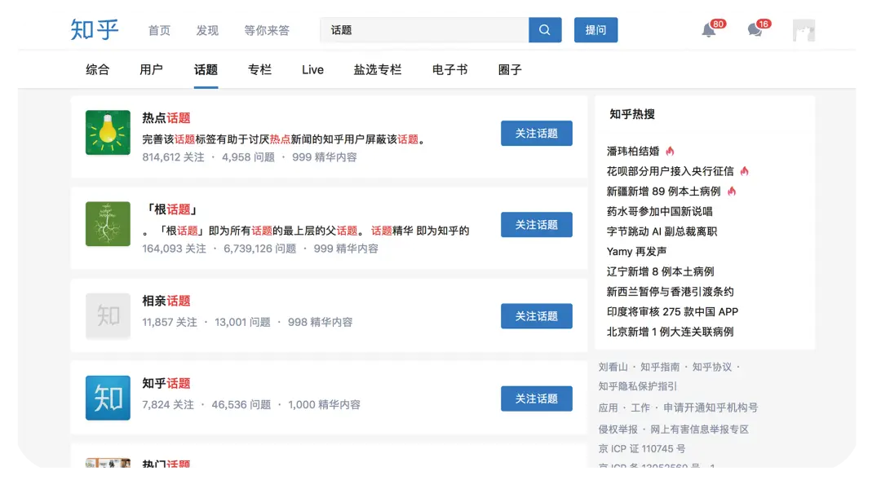Click the search input field

coord(424,30)
